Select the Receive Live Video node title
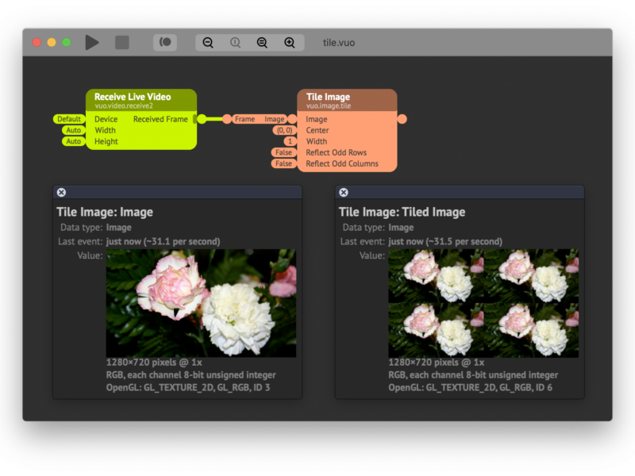The image size is (635, 476). (127, 97)
